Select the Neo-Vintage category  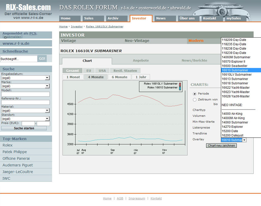coord(137,41)
